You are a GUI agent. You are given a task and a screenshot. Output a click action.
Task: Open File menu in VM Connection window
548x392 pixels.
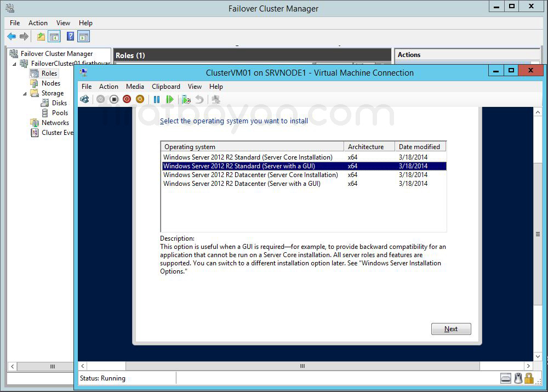(x=87, y=87)
